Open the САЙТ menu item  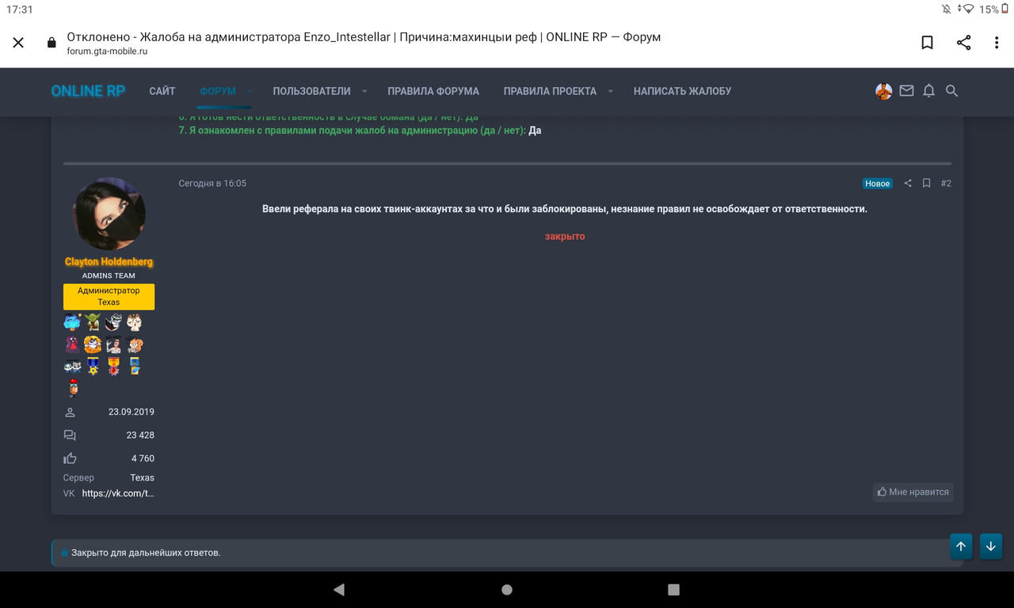pyautogui.click(x=162, y=91)
